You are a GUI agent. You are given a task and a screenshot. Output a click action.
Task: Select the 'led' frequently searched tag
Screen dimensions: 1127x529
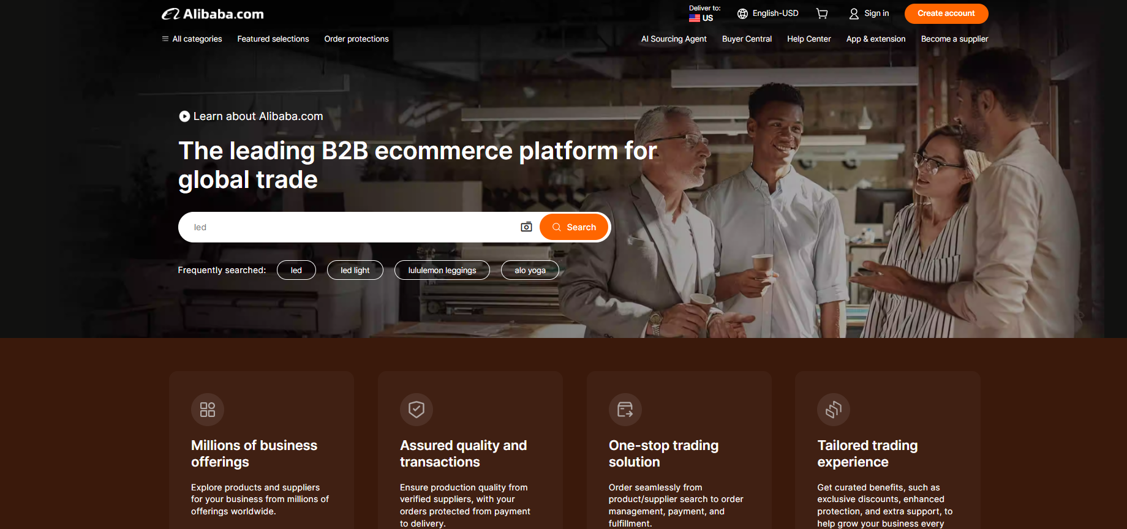[x=296, y=270]
